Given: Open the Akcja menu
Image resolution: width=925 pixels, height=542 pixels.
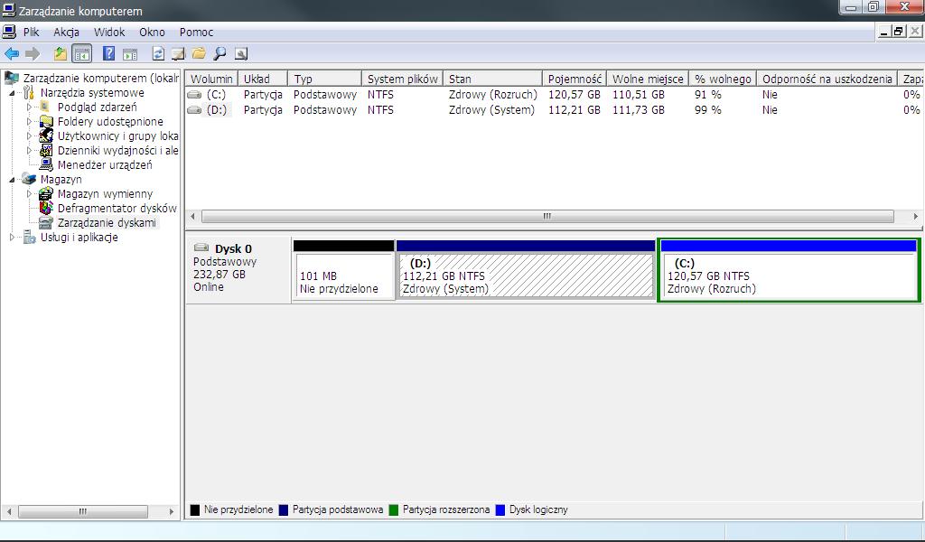Looking at the screenshot, I should [66, 33].
